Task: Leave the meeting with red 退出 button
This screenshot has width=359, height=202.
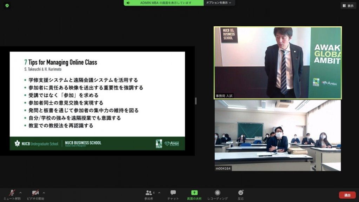Action: point(347,195)
